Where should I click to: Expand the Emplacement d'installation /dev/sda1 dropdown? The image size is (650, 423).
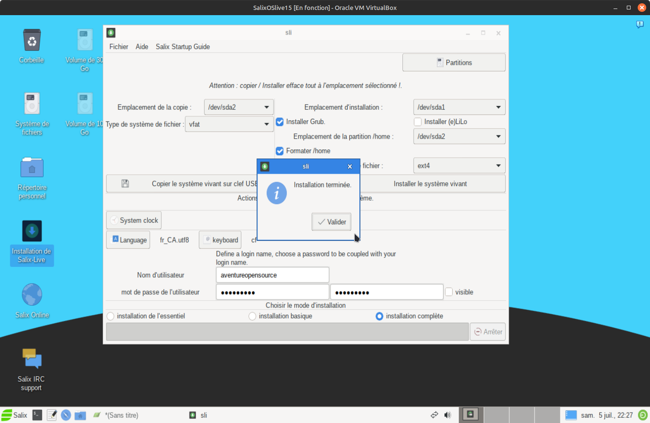click(459, 107)
